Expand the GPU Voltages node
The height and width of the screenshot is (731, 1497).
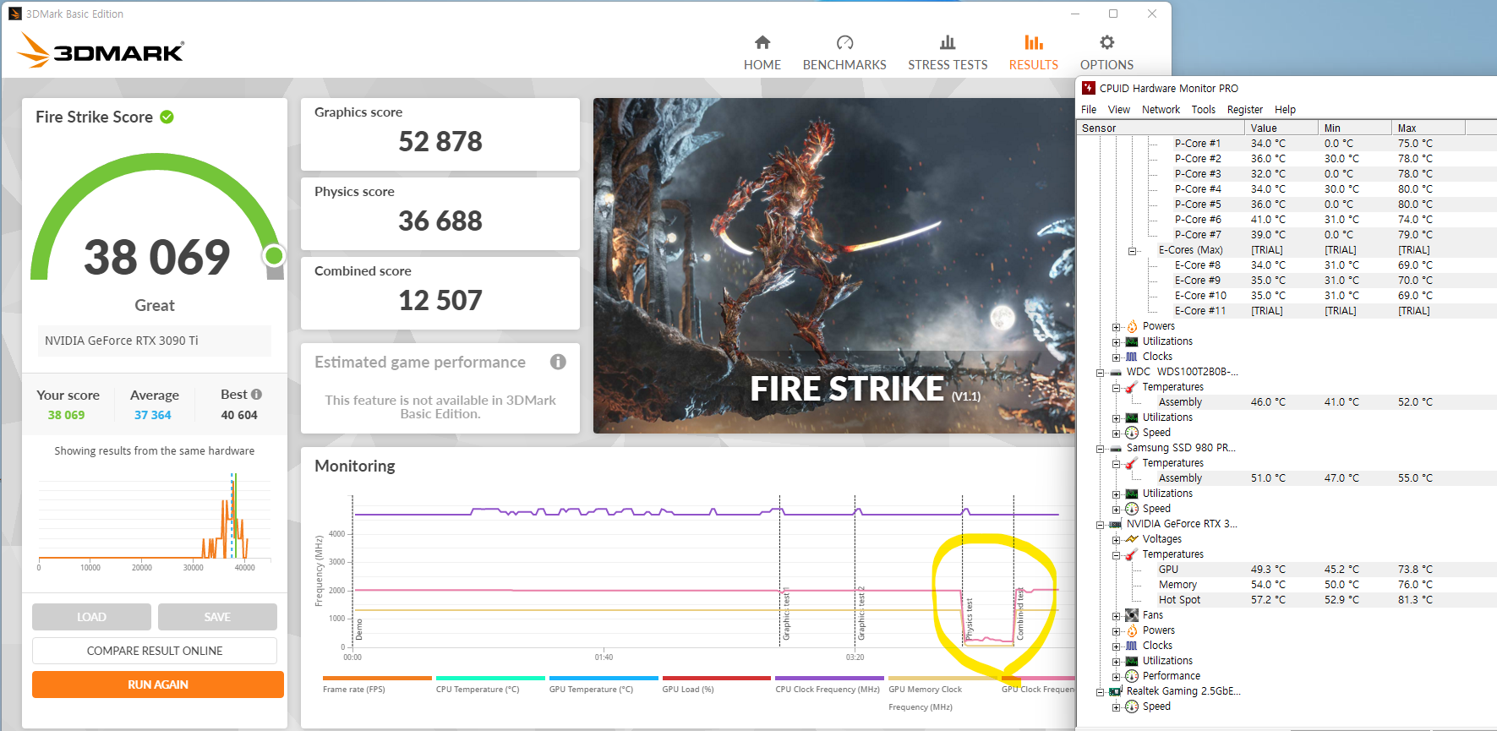(x=1116, y=540)
